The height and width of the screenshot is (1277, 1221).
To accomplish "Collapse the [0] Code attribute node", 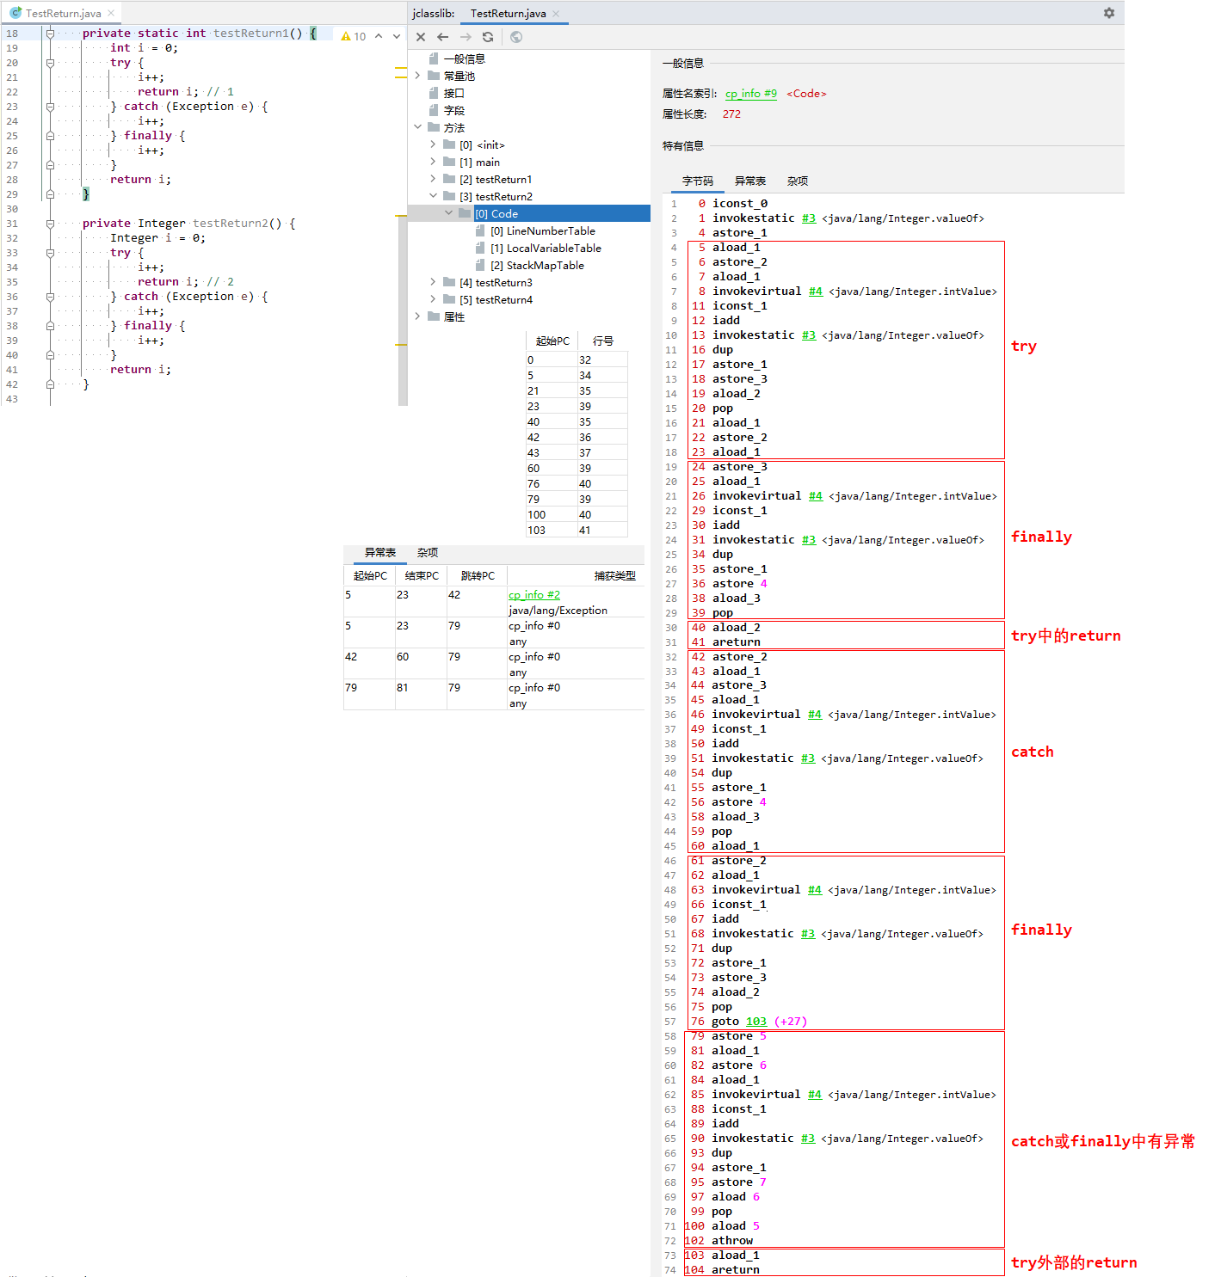I will (448, 213).
